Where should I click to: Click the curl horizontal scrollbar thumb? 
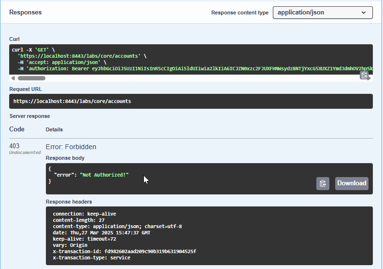31,78
